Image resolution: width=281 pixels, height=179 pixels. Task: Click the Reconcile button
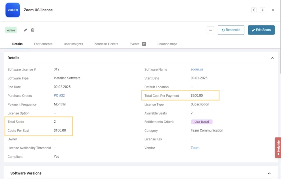(x=231, y=30)
